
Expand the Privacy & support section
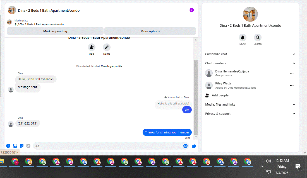click(250, 114)
